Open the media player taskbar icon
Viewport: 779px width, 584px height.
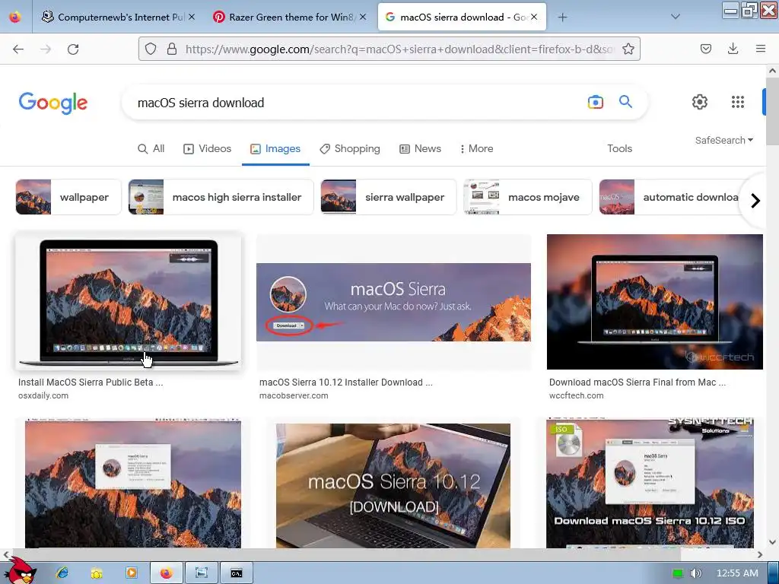131,573
